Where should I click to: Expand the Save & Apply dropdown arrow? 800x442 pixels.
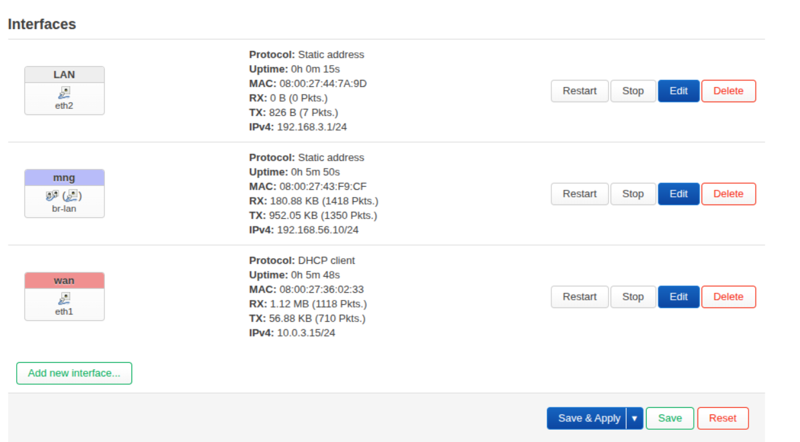[634, 418]
